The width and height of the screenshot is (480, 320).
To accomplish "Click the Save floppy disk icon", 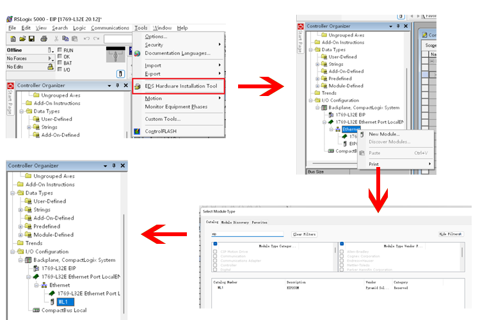I will tap(31, 38).
